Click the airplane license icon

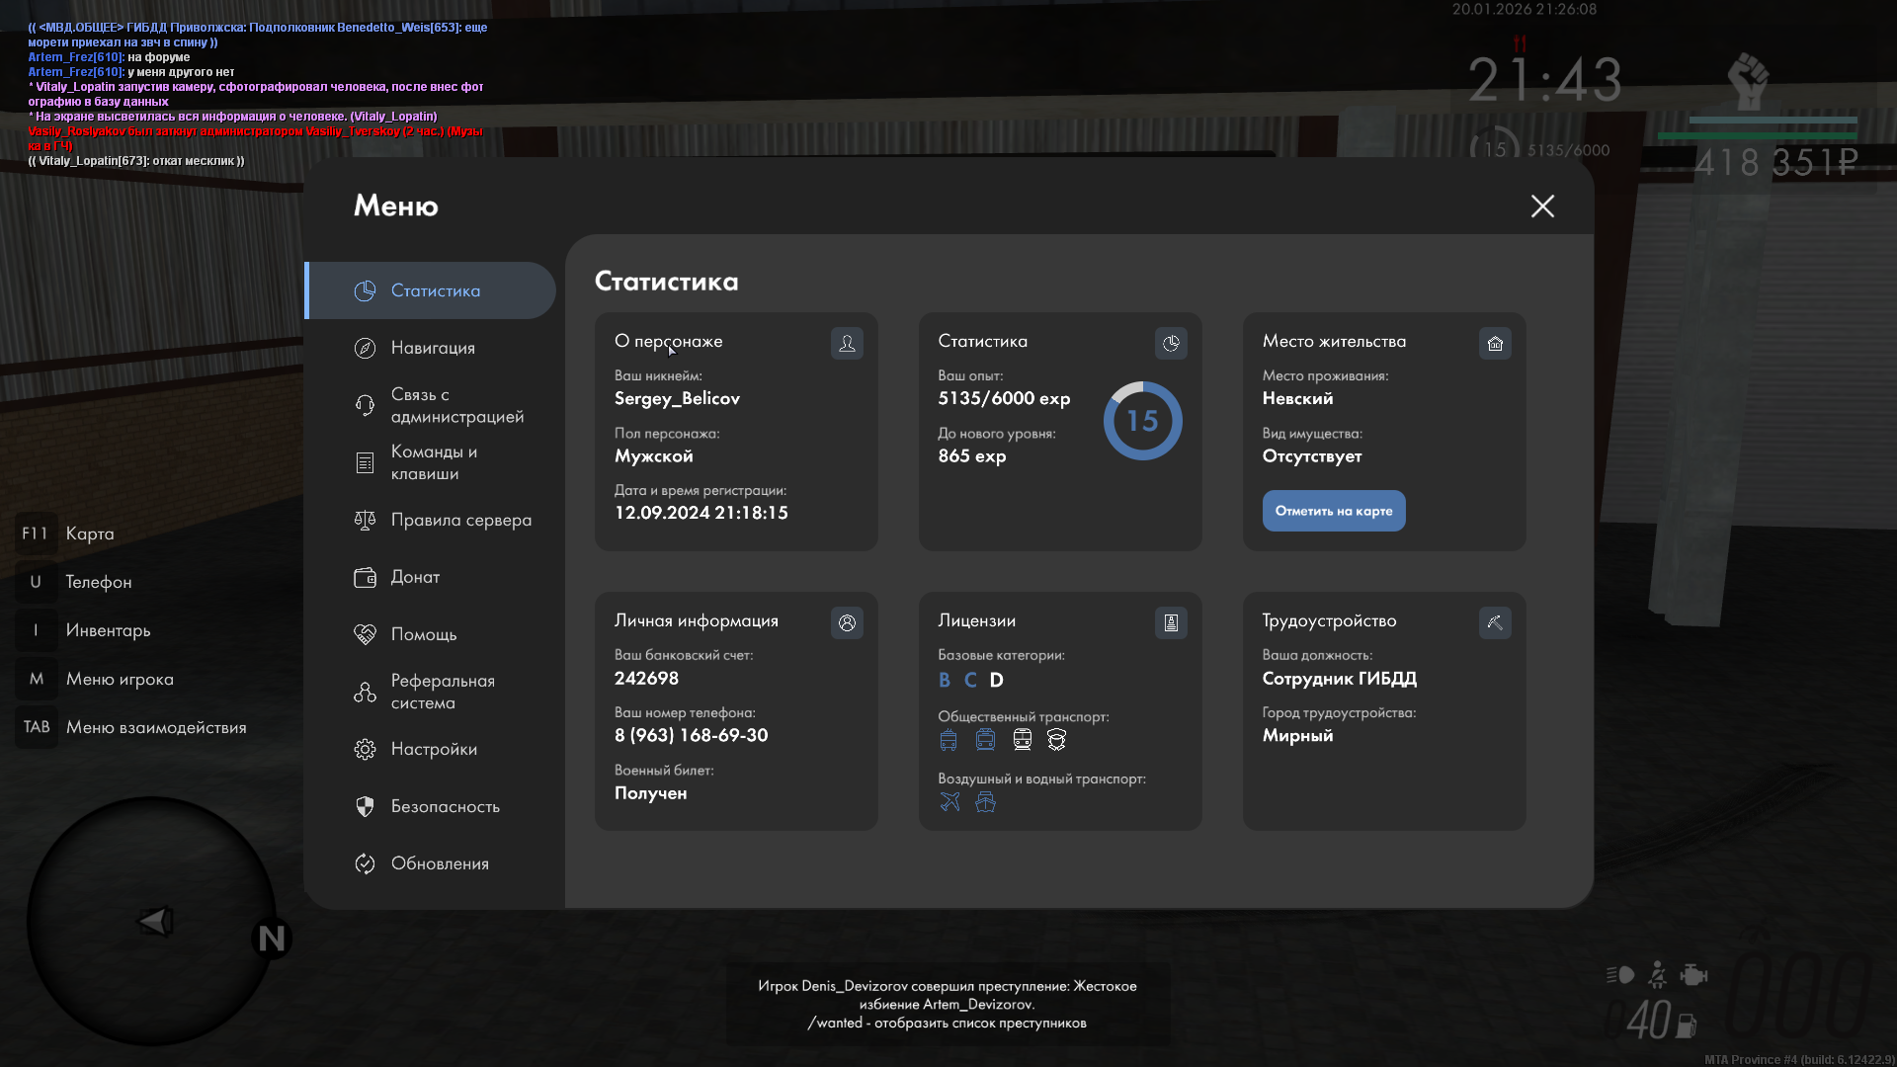click(x=949, y=802)
